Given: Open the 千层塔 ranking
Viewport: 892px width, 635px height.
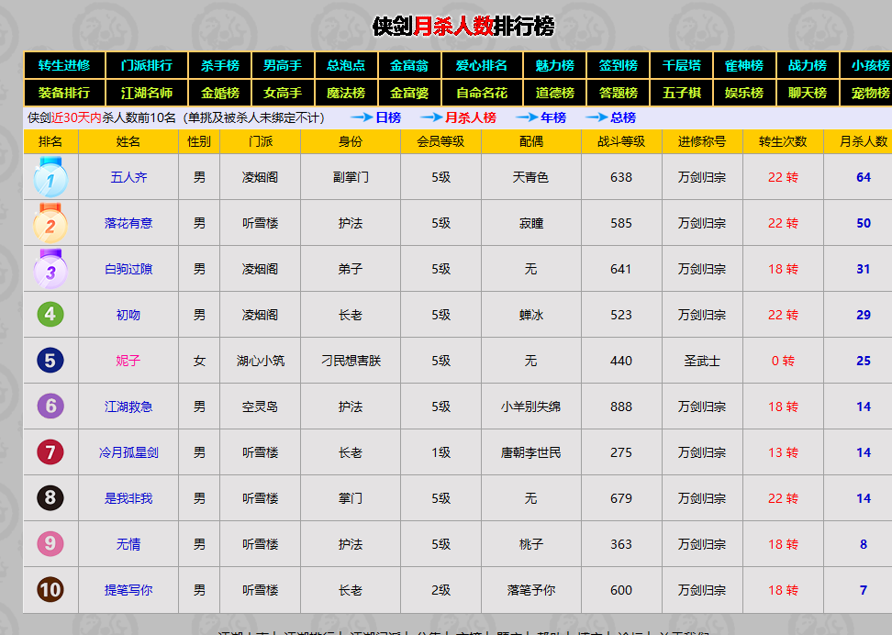Looking at the screenshot, I should coord(681,65).
